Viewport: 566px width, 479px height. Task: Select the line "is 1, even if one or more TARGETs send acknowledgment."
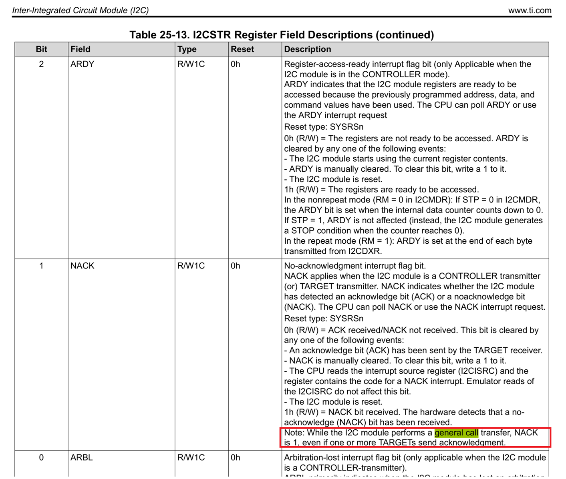395,443
